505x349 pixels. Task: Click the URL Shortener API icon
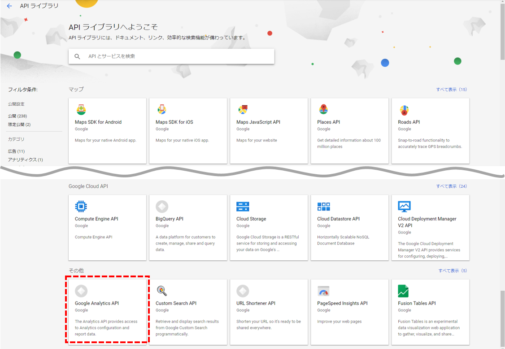point(243,291)
